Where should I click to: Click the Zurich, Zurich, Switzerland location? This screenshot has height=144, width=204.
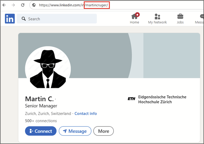pos(48,113)
